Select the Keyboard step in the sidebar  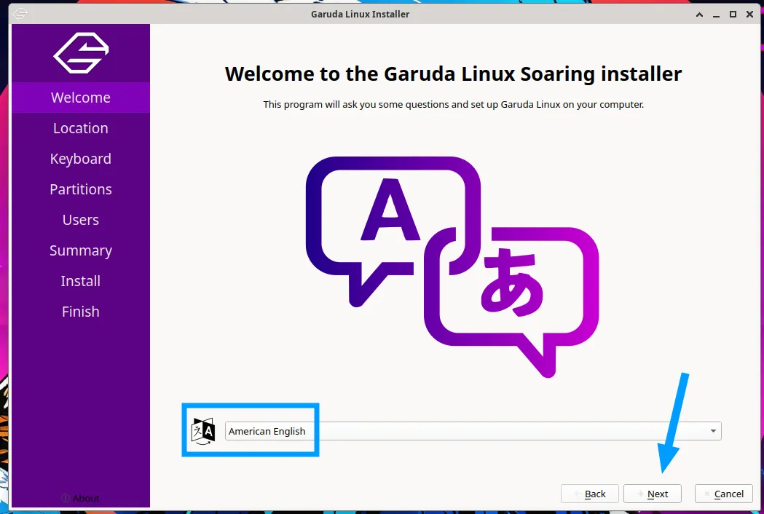tap(81, 159)
